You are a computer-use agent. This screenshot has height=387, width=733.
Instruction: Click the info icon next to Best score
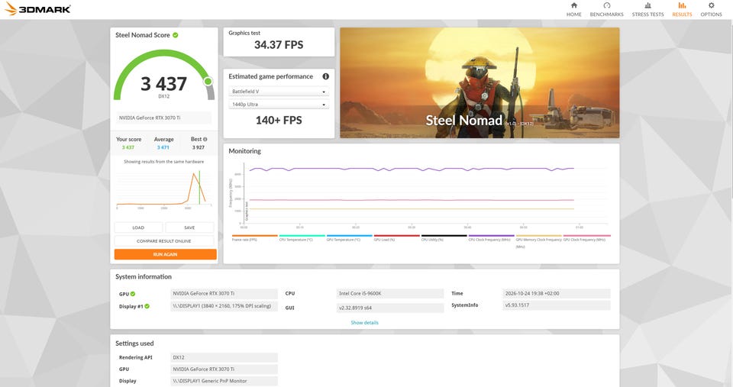[x=205, y=139]
